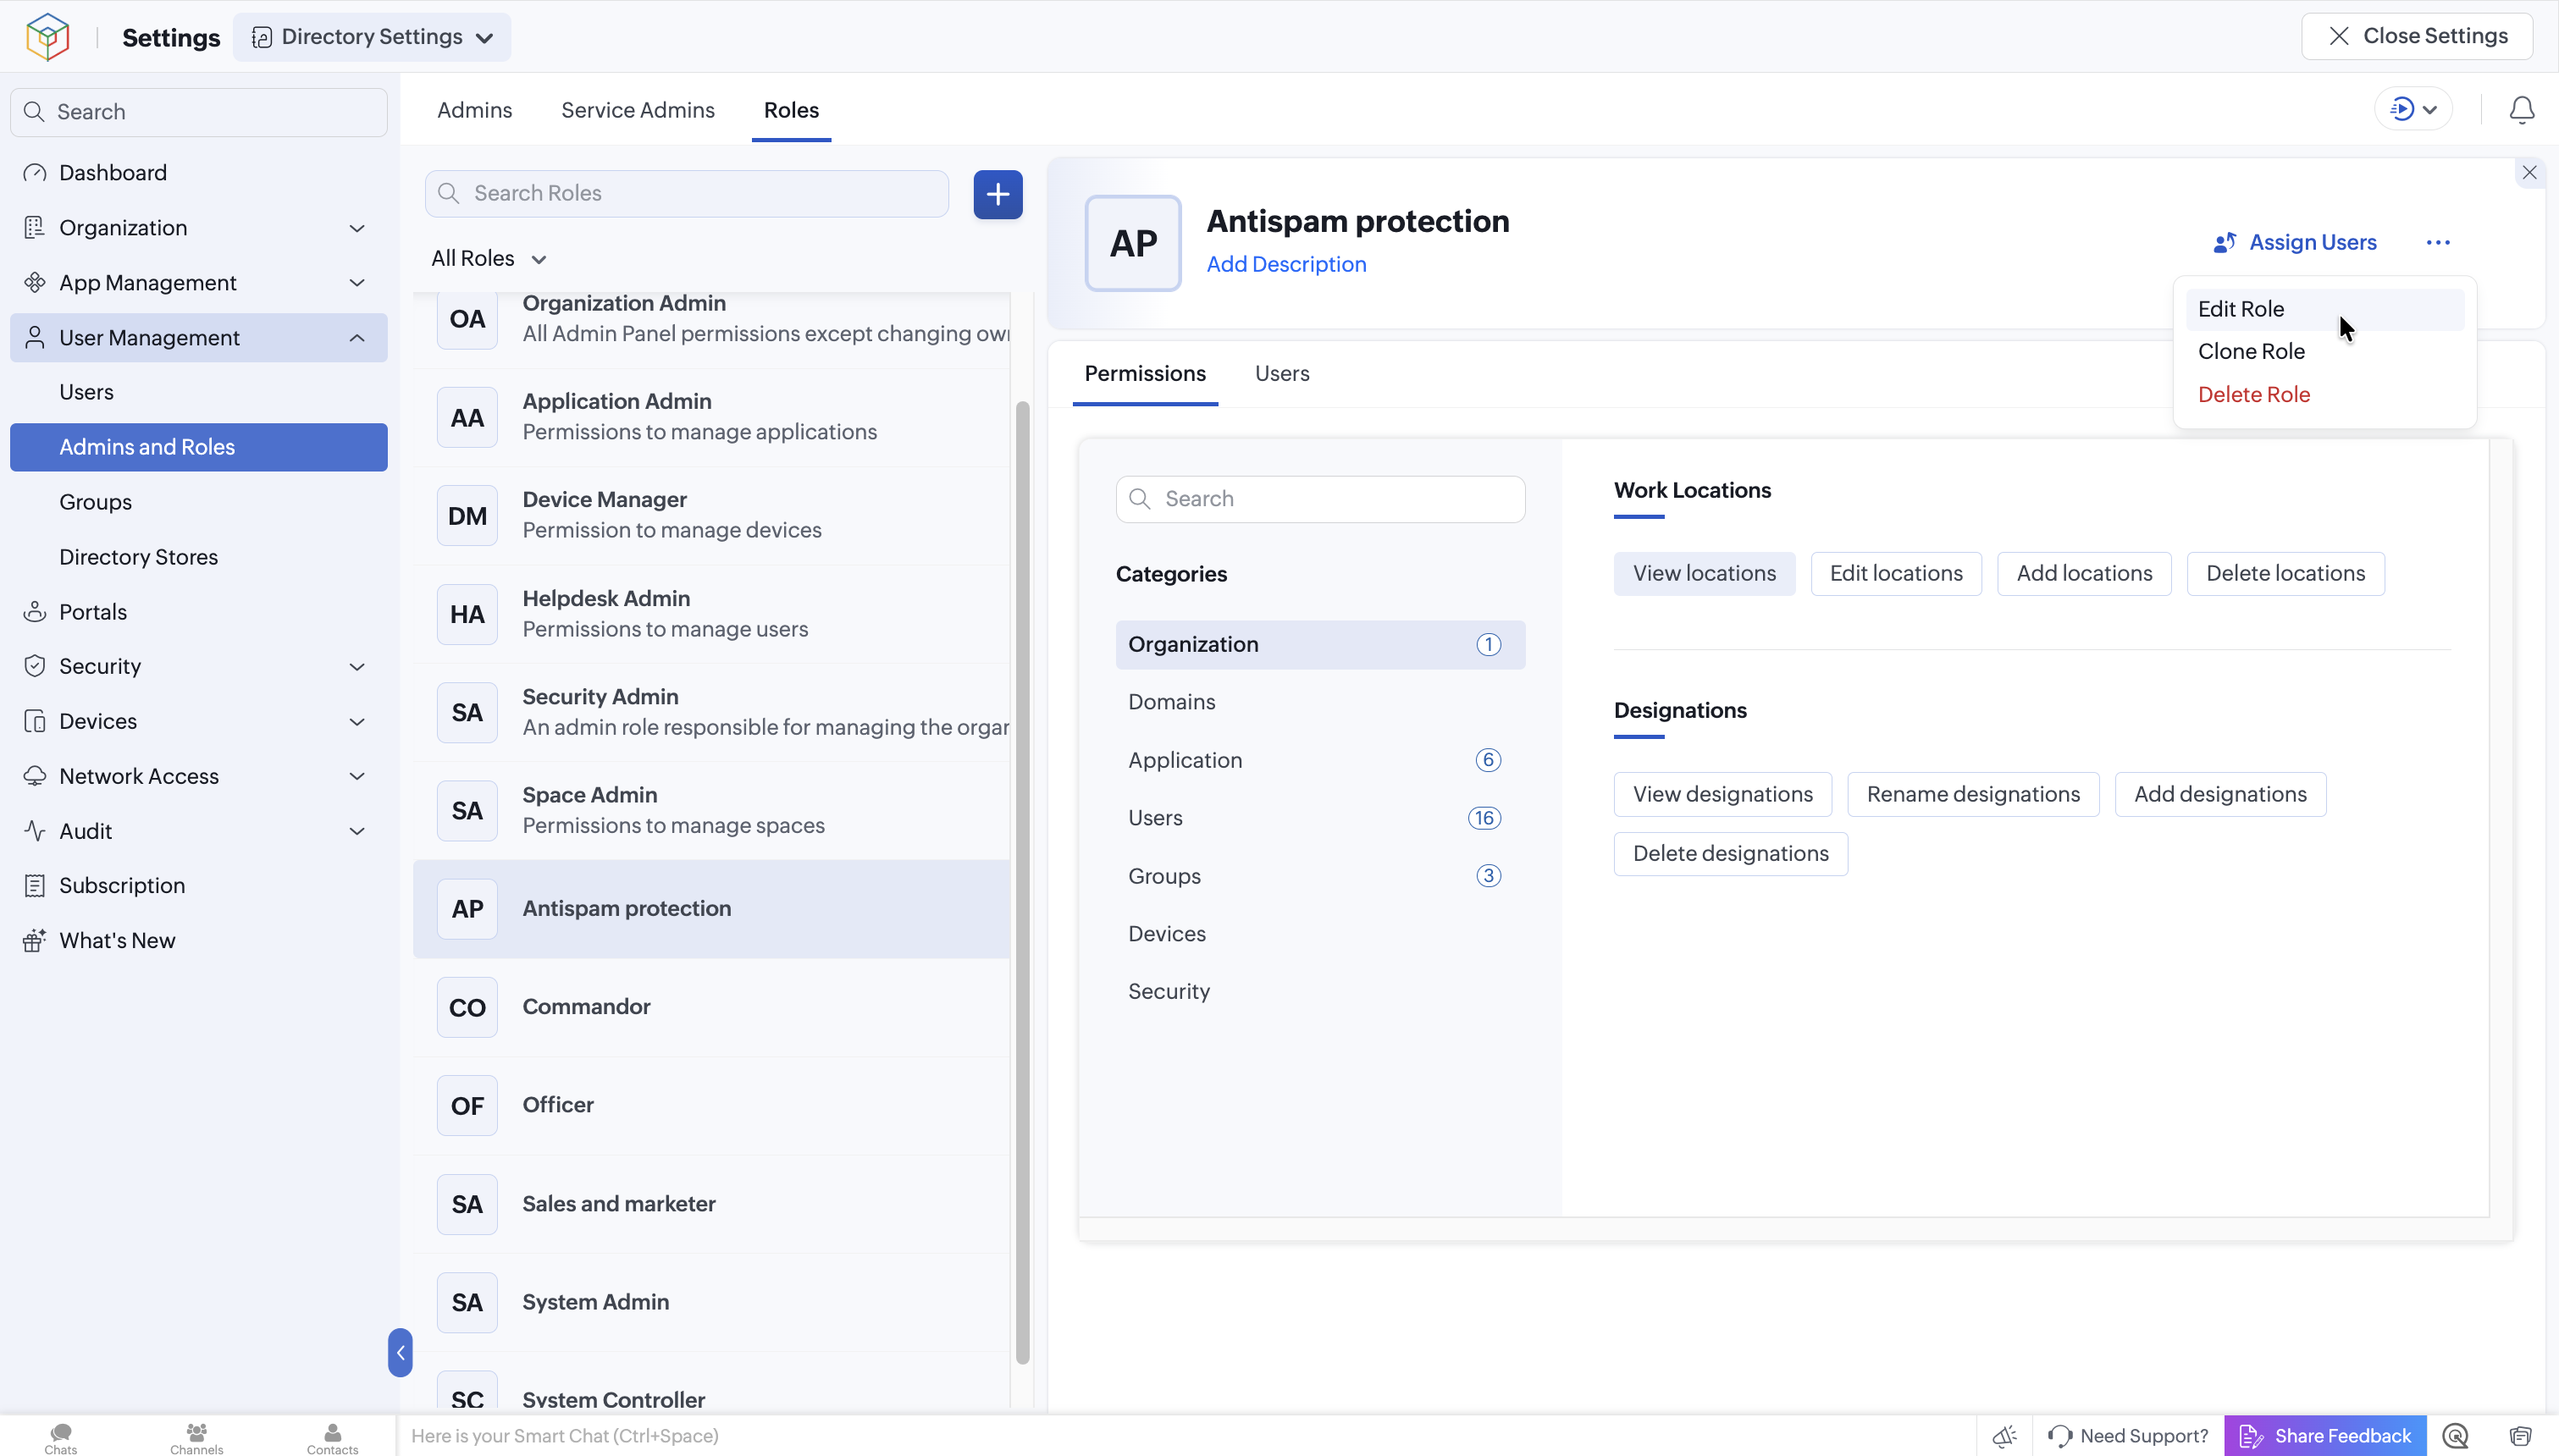This screenshot has width=2559, height=1456.
Task: Select the Domains permissions category
Action: (x=1320, y=702)
